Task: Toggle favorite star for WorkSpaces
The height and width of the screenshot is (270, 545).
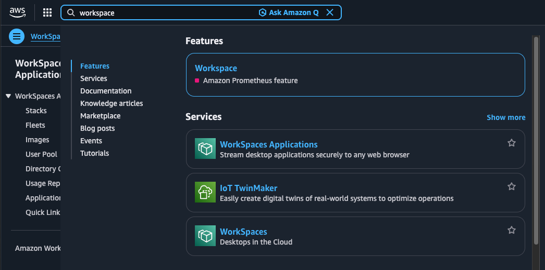Action: point(511,230)
